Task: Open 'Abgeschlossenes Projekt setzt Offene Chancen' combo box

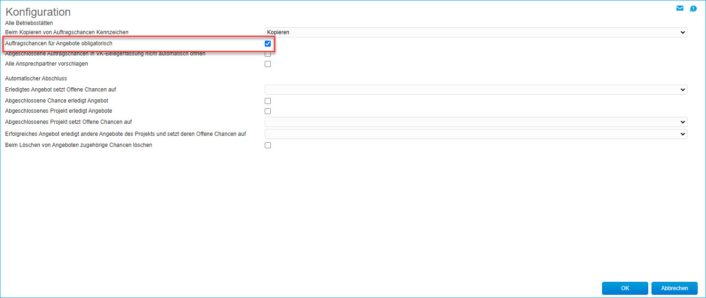Action: [476, 122]
